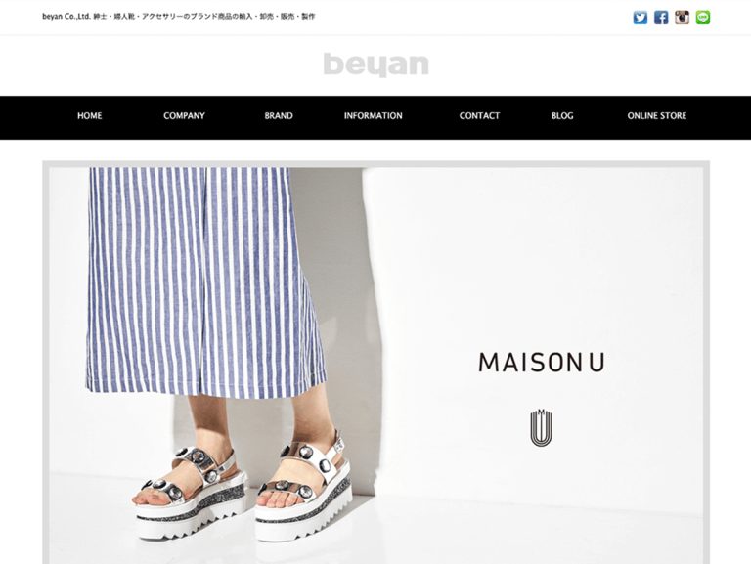Click the Maison U emblem logo
Viewport: 751px width, 564px height.
click(x=541, y=427)
